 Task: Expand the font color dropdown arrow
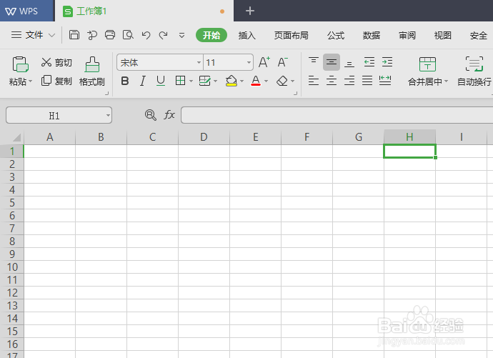(x=267, y=81)
